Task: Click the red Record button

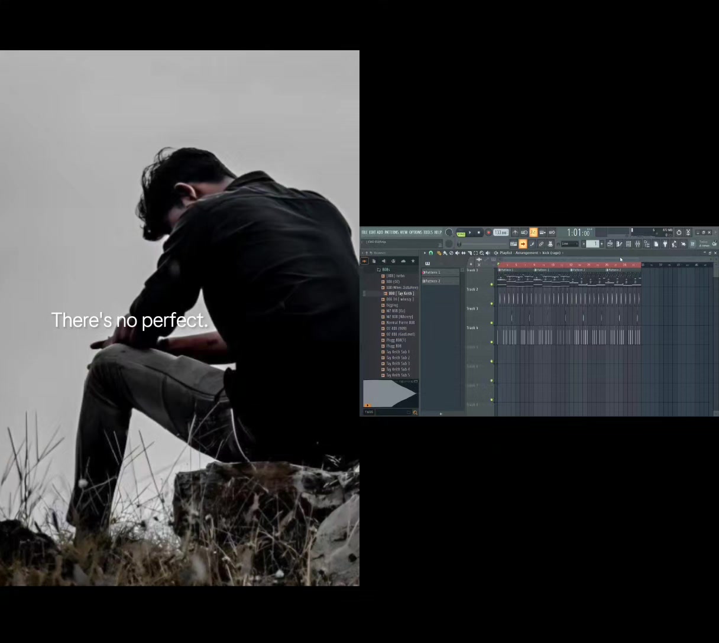Action: pos(488,232)
